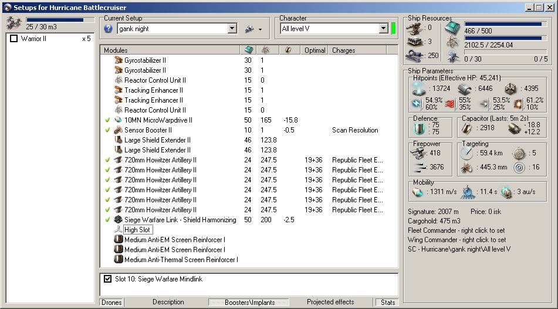The width and height of the screenshot is (558, 309).
Task: Sort by the CPU icon column header
Action: pyautogui.click(x=248, y=50)
